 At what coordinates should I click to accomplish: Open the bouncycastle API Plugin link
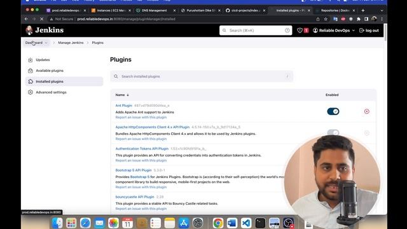pyautogui.click(x=135, y=197)
